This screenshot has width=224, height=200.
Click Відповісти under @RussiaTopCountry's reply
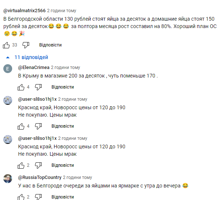click(x=63, y=197)
